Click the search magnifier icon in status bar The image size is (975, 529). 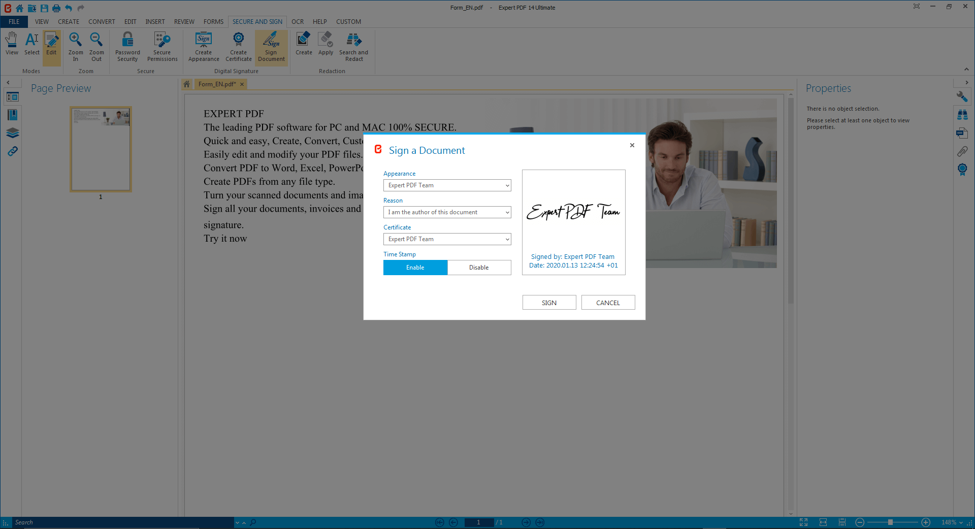[x=253, y=522]
